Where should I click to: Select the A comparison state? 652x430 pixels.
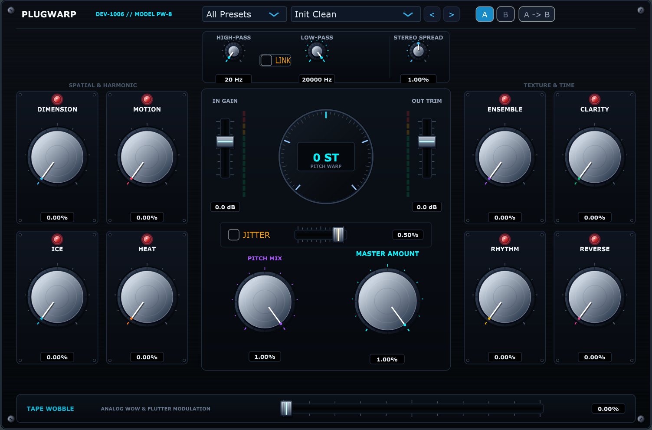[x=485, y=14]
